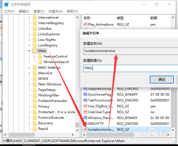Viewport: 178px width, 146px height.
Task: Select the WindowsSearch folder icon
Action: [40, 62]
